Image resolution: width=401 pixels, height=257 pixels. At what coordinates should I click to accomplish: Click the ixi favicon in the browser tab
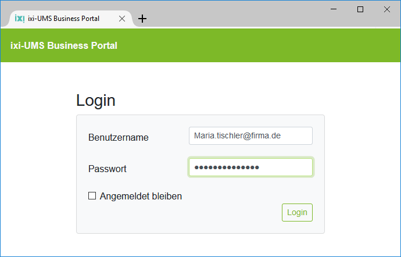(x=19, y=18)
